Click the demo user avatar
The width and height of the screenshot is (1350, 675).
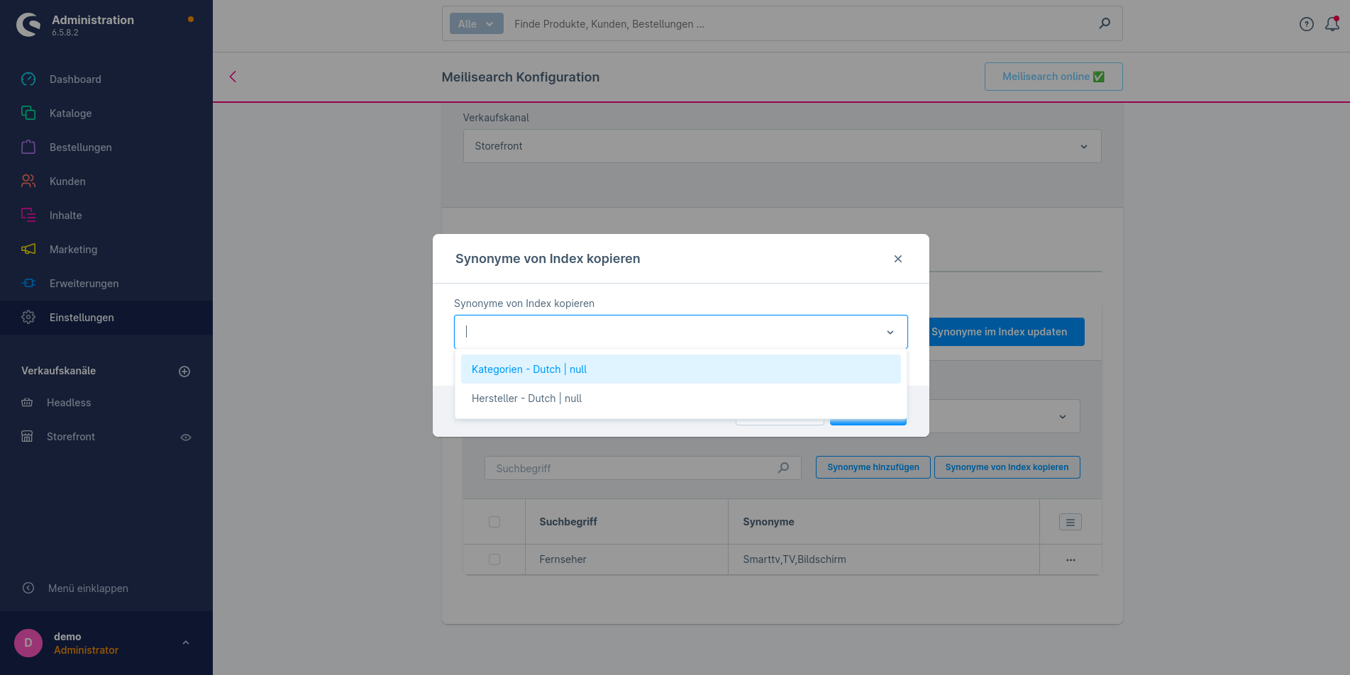(x=28, y=643)
